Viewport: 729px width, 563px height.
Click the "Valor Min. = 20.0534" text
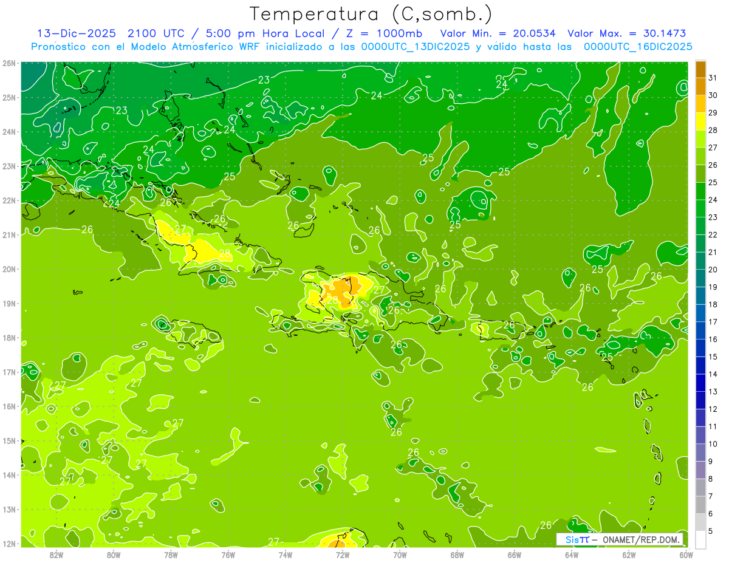[x=498, y=33]
